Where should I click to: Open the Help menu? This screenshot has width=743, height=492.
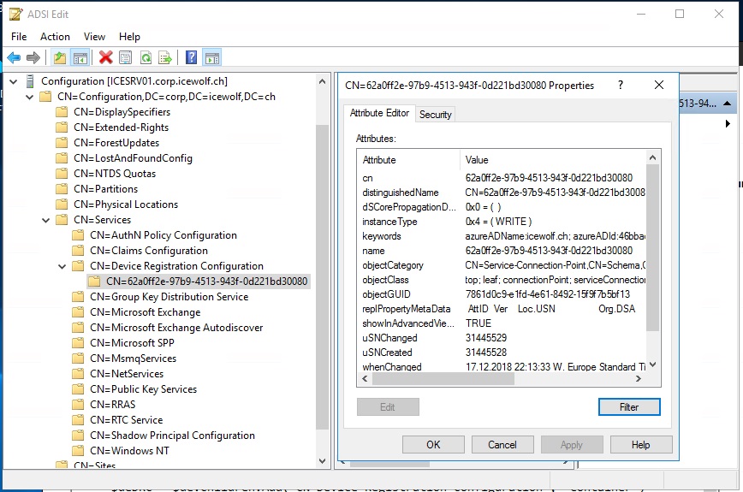click(x=129, y=37)
